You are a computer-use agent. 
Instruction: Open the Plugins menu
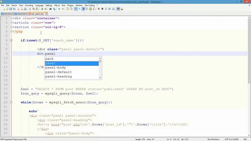71,5
